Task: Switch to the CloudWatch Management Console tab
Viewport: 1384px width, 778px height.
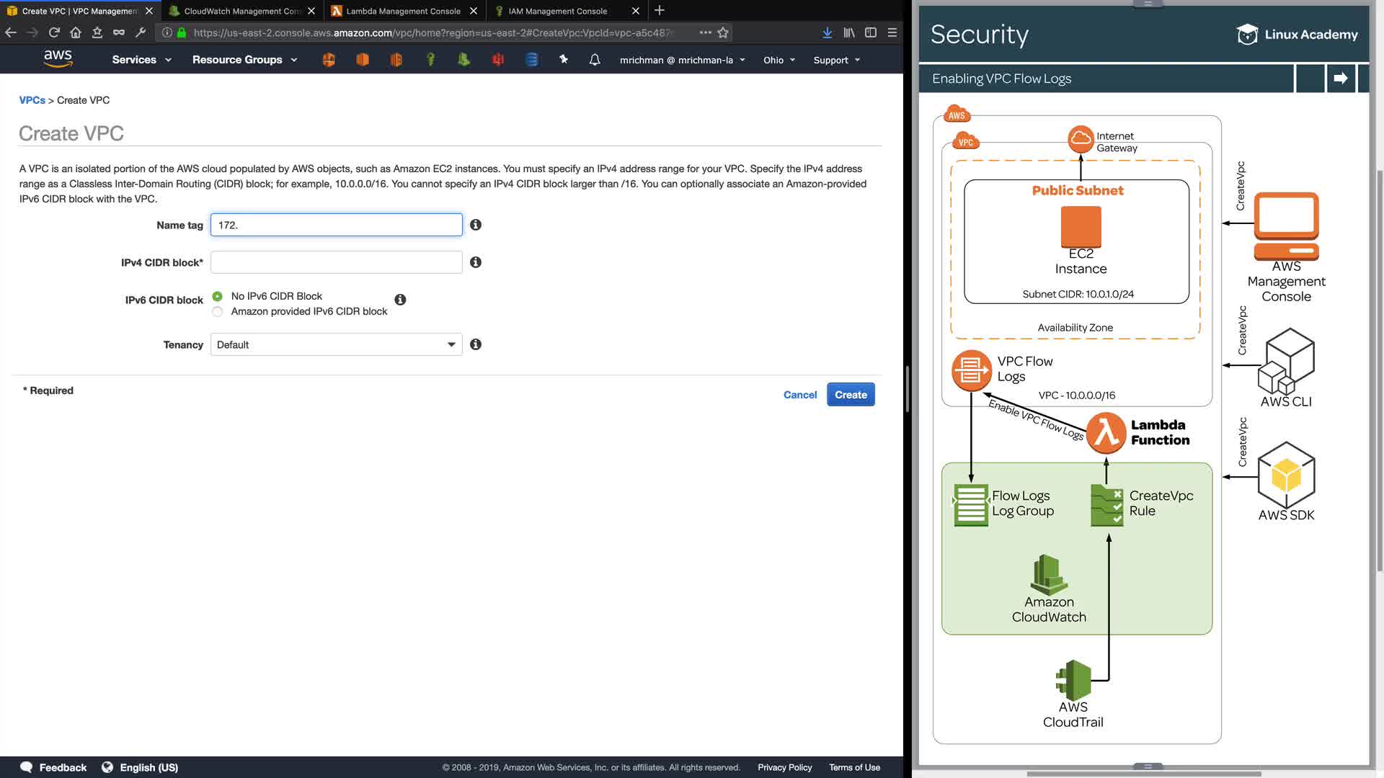Action: (241, 11)
